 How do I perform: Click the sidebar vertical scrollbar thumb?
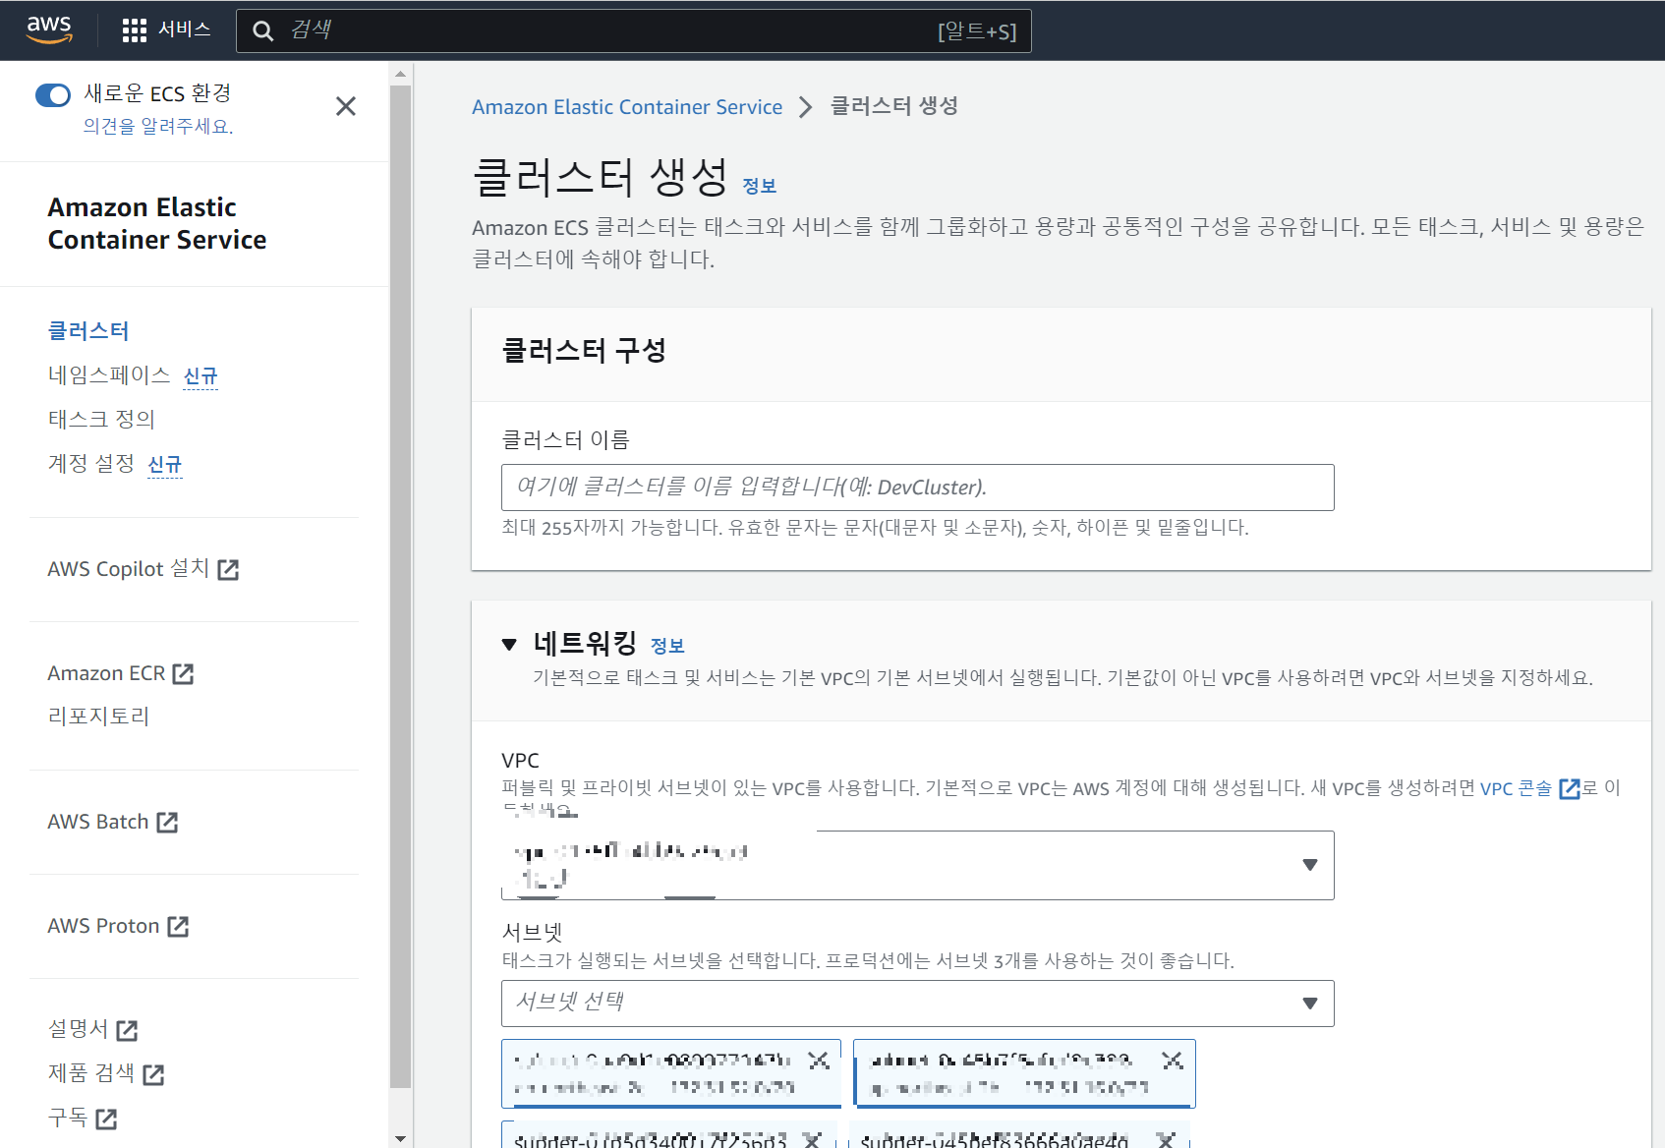400,587
